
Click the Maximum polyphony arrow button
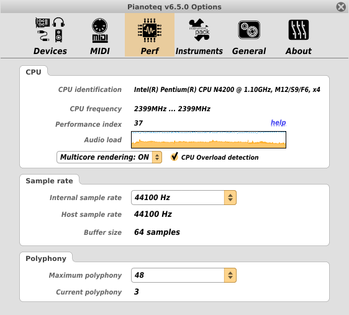click(230, 275)
